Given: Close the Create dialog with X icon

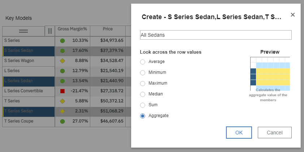Looking at the screenshot, I should [x=292, y=15].
